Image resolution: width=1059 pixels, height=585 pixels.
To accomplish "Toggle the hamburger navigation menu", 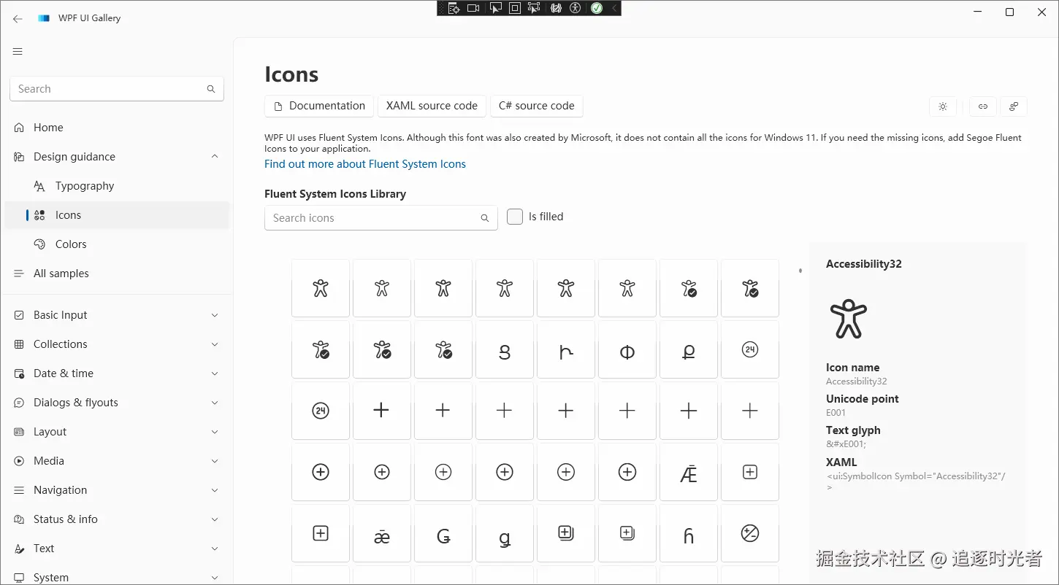I will tap(18, 51).
